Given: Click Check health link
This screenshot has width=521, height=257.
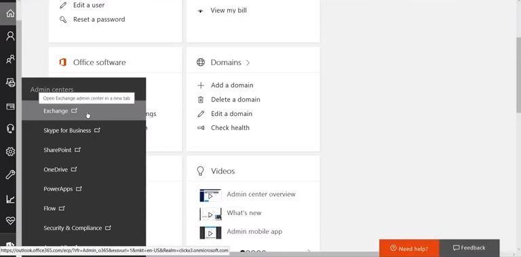Looking at the screenshot, I should click(230, 128).
